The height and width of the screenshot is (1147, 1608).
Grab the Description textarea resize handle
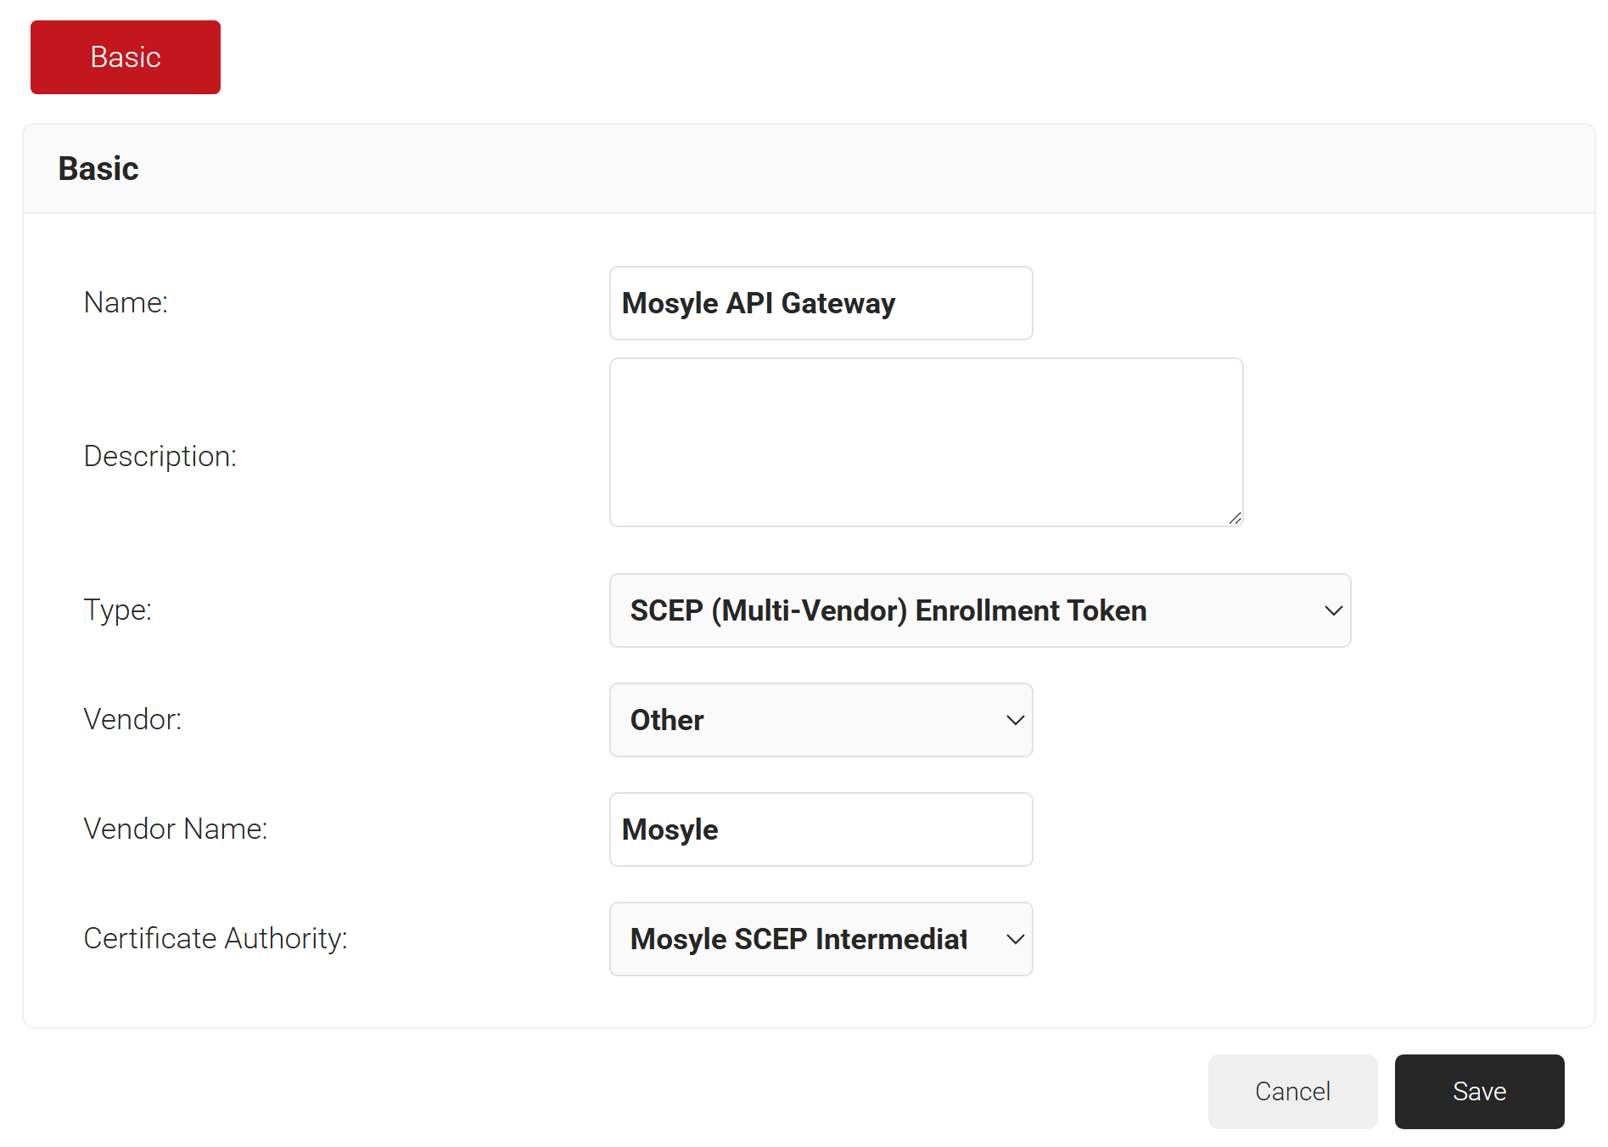[1235, 518]
